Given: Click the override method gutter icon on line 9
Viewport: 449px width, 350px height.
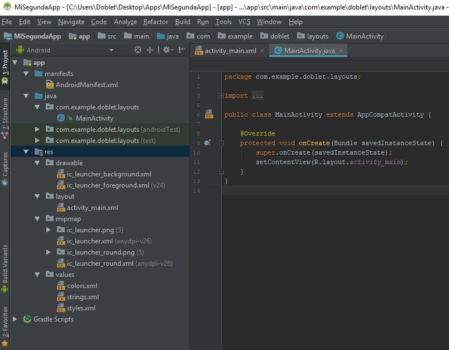Looking at the screenshot, I should coord(207,143).
